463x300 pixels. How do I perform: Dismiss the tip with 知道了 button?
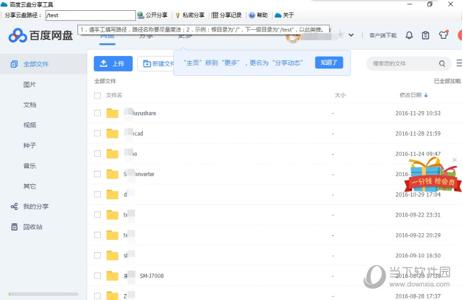329,62
